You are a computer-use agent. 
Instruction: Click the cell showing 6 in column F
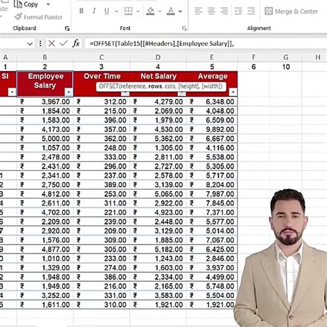[x=253, y=67]
